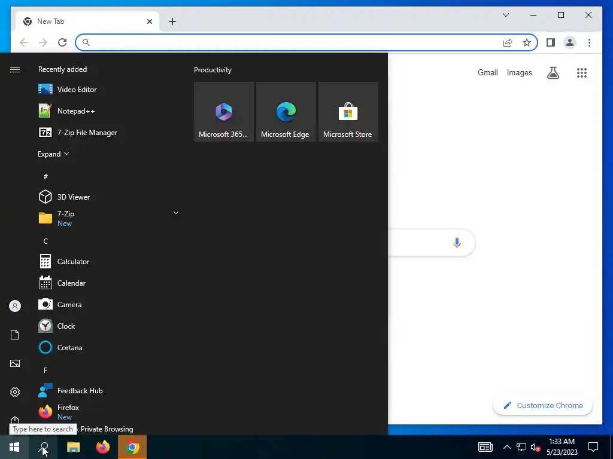Open Pictures from Start sidebar
This screenshot has width=613, height=459.
click(15, 363)
